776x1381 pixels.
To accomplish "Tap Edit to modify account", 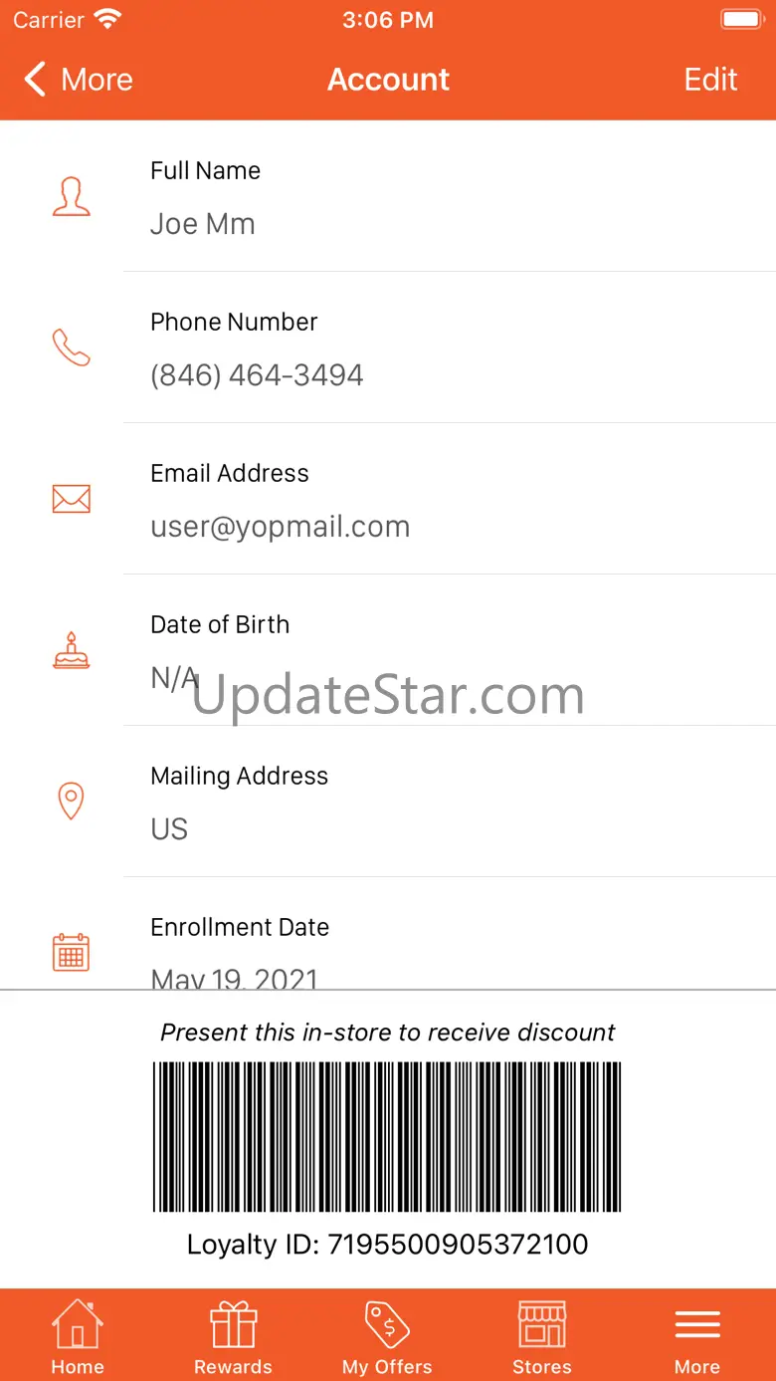I will [x=710, y=80].
